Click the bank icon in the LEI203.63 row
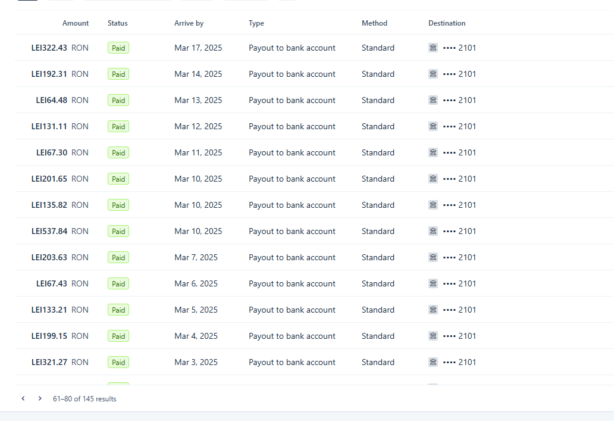614x421 pixels. 433,257
